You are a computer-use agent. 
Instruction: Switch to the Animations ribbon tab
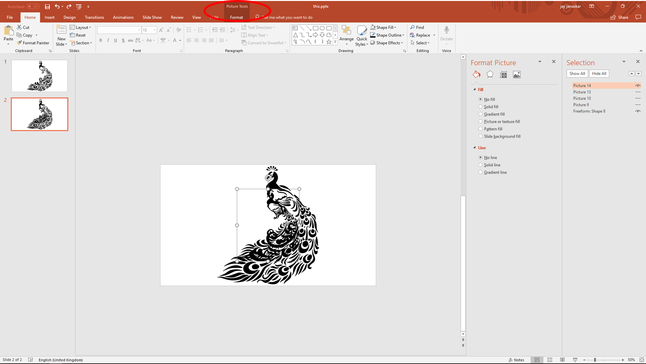(123, 17)
